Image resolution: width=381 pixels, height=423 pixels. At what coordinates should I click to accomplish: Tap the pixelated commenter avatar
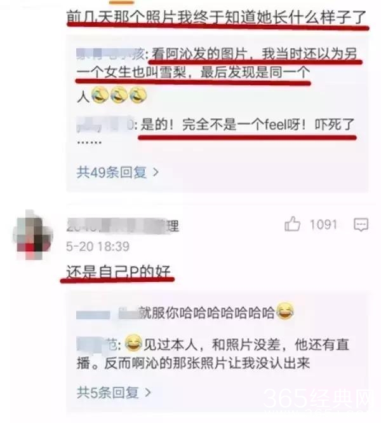tap(32, 235)
